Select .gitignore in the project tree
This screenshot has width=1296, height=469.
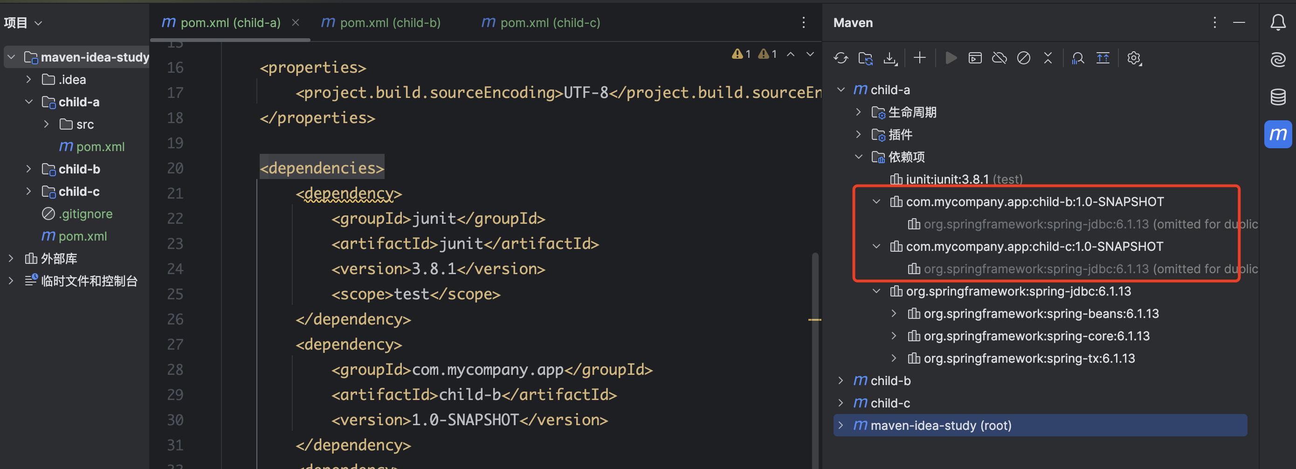point(85,214)
